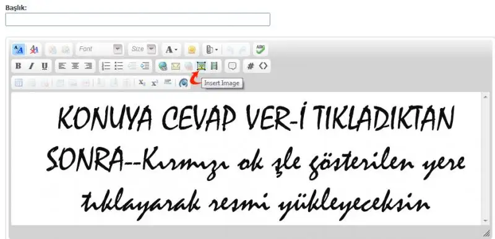Toggle the editor mode switch icon
Screen dimensions: 495x239
coord(19,49)
